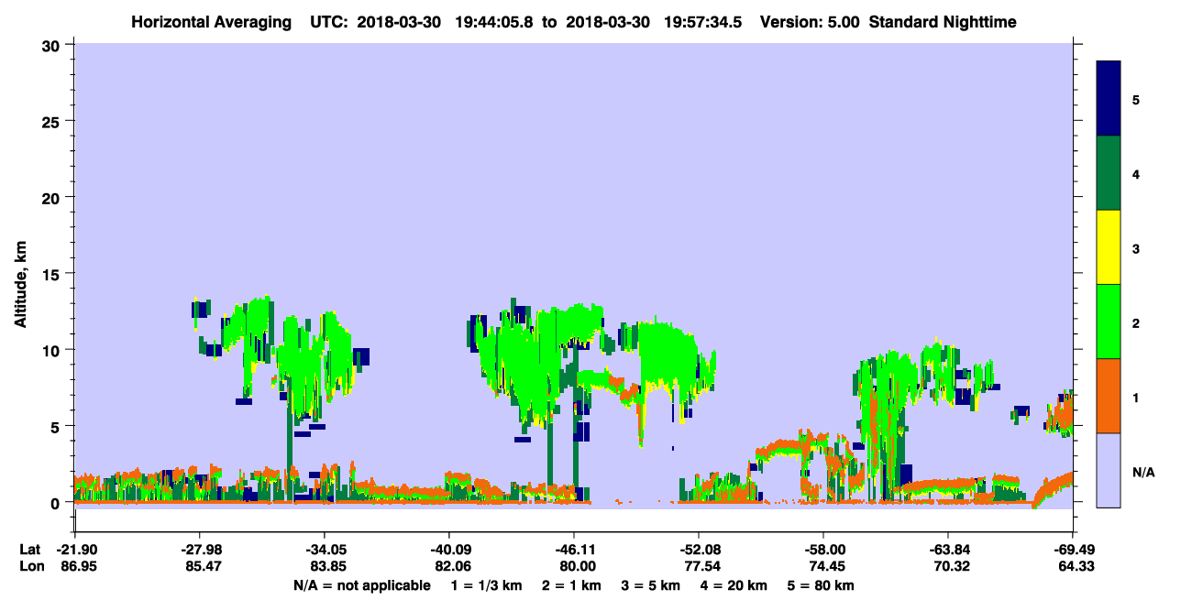Click the dark green color bar segment labeled 4

1109,173
